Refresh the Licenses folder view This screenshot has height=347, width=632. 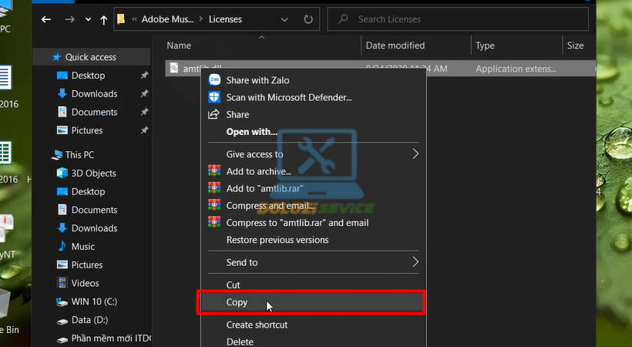pyautogui.click(x=308, y=19)
